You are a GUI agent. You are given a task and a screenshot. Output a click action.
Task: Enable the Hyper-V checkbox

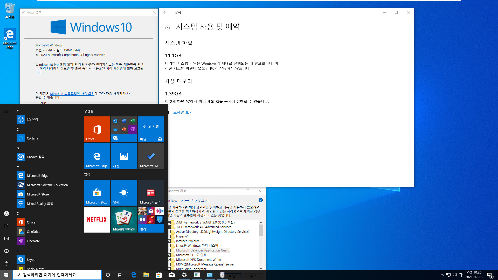coord(169,236)
